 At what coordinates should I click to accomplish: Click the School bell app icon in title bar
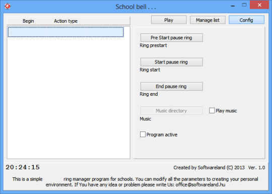[x=8, y=7]
